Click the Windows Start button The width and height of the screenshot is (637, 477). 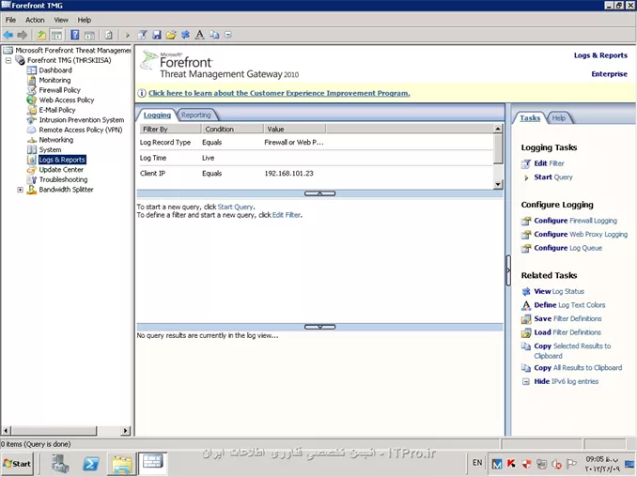pos(17,464)
